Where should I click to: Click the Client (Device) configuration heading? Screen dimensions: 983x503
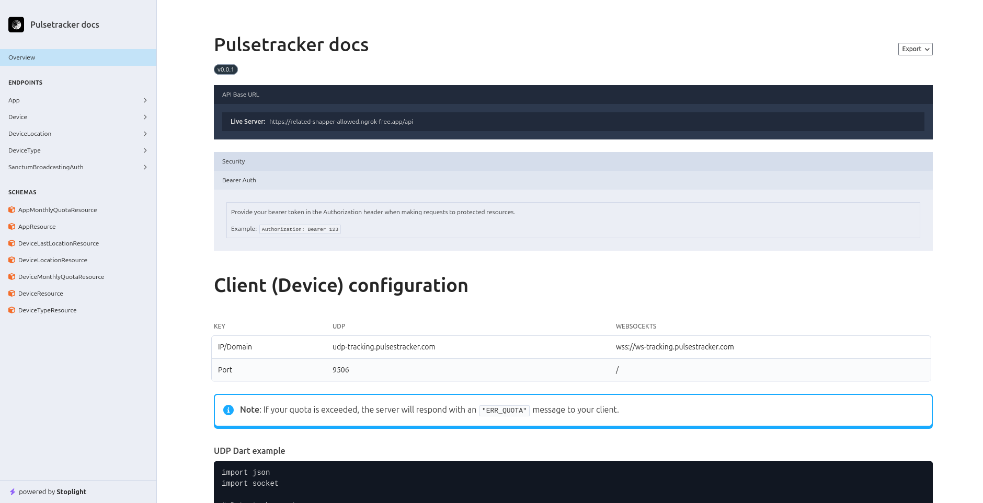[x=341, y=286]
